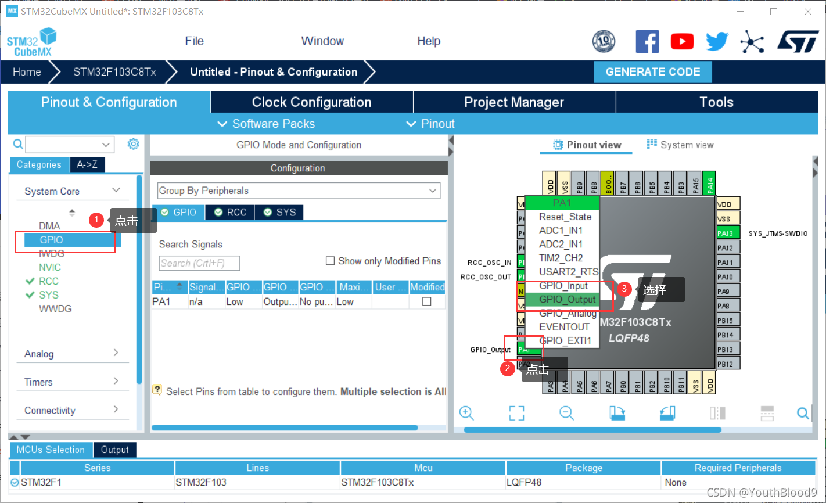This screenshot has width=826, height=503.
Task: Click the horizontal scrollbar under the GPIO table
Action: pyautogui.click(x=285, y=427)
